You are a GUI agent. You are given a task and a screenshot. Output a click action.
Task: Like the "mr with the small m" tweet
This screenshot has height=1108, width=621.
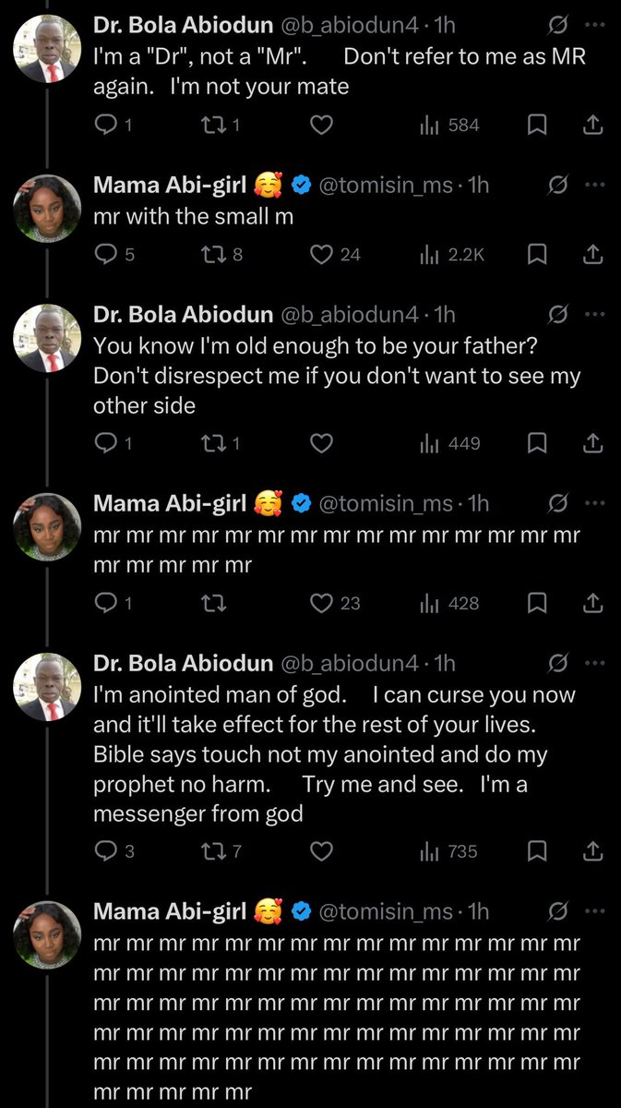321,254
